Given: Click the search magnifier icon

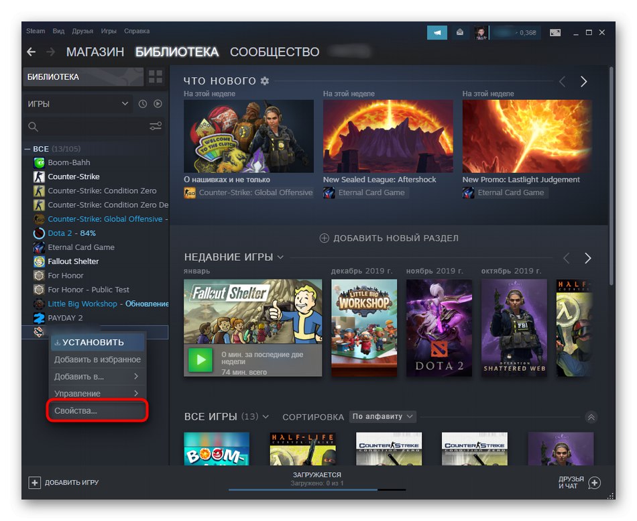Looking at the screenshot, I should [34, 127].
